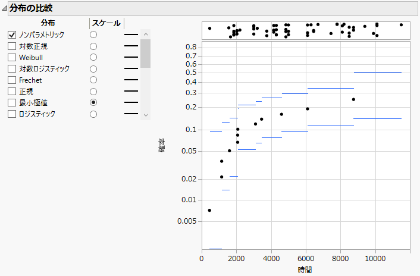
Task: Select the 対数ロジスティック scale radio button
Action: tap(93, 69)
